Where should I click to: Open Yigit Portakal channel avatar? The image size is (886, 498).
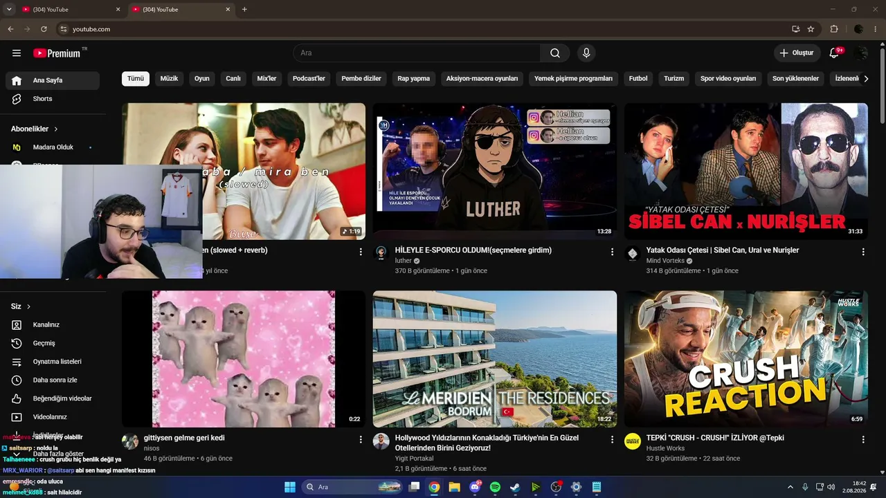coord(381,441)
